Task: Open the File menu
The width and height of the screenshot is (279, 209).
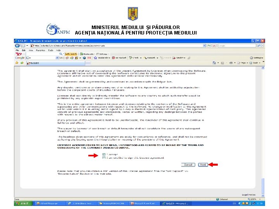Action: (17, 50)
